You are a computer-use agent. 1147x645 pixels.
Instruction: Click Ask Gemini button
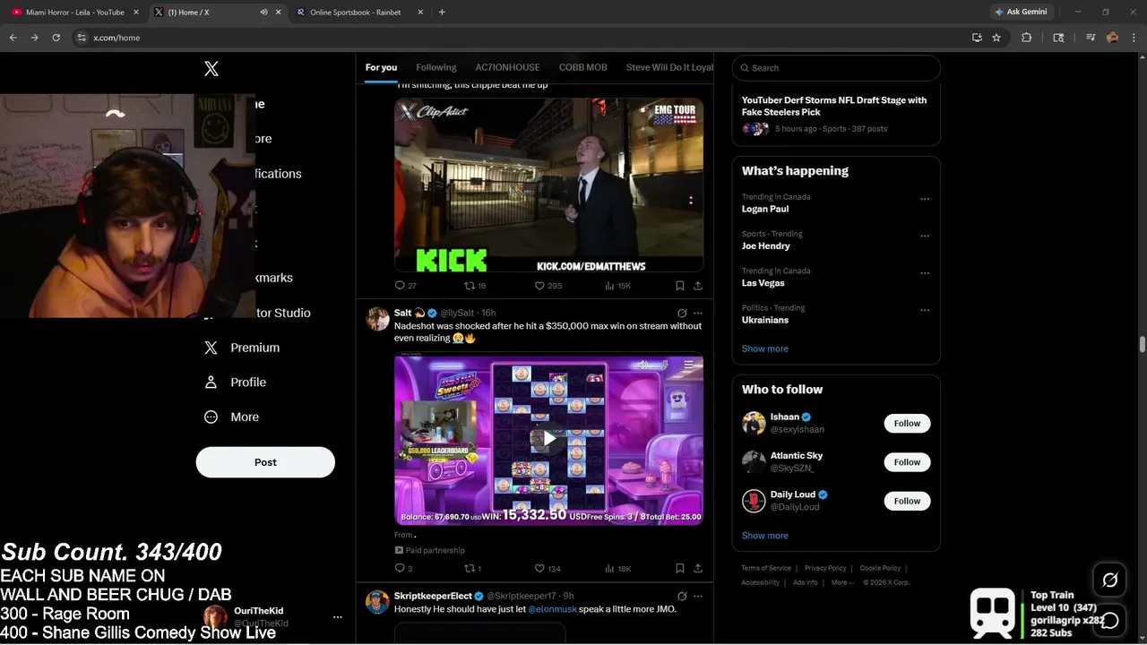(1021, 12)
